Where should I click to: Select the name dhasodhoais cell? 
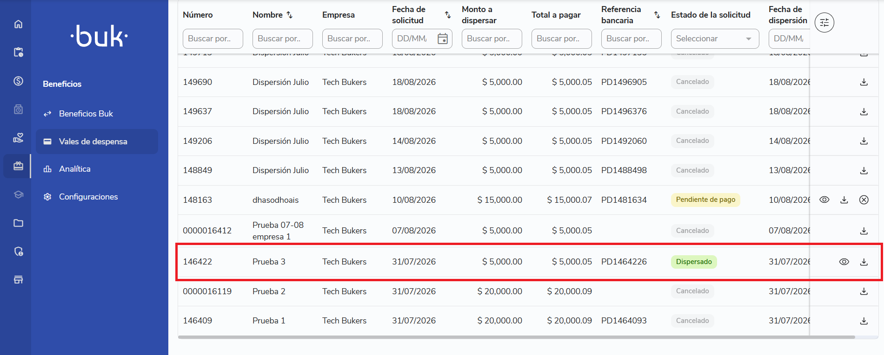pos(275,200)
